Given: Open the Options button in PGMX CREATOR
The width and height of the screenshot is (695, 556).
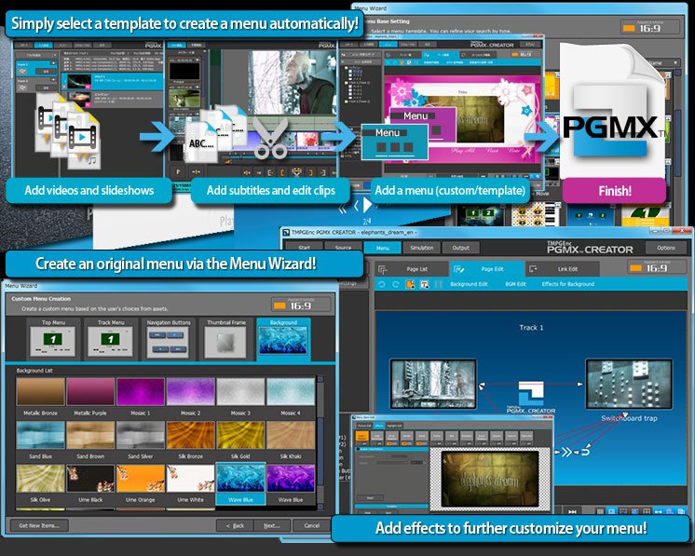Looking at the screenshot, I should tap(666, 248).
